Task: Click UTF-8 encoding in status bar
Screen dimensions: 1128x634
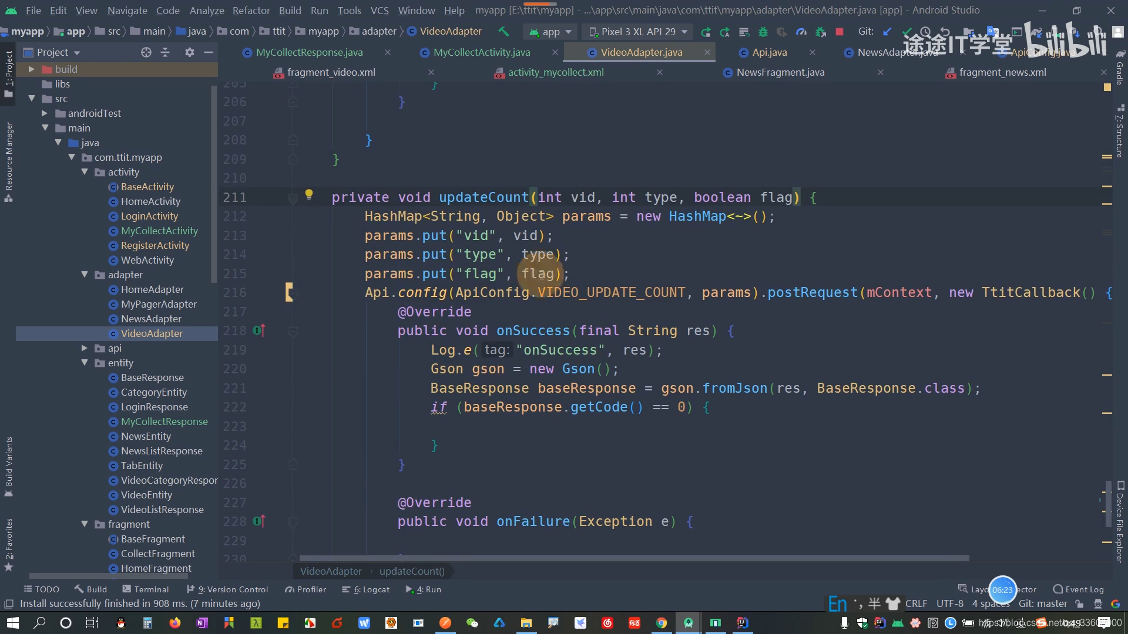Action: point(949,603)
